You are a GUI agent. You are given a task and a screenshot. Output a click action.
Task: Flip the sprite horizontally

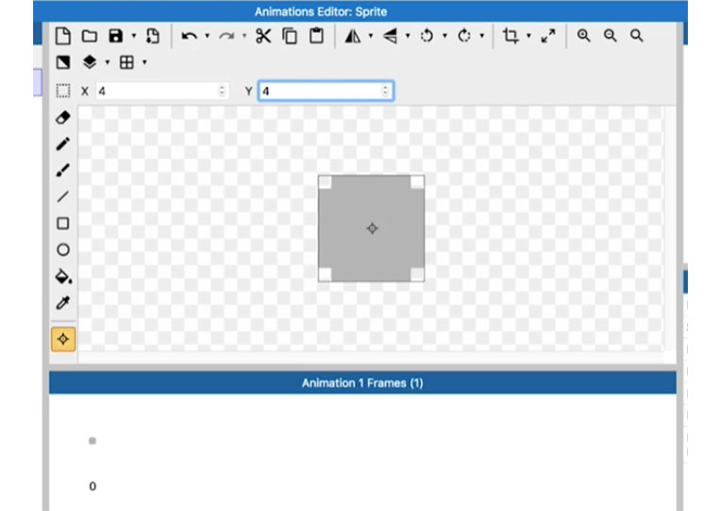[x=353, y=36]
